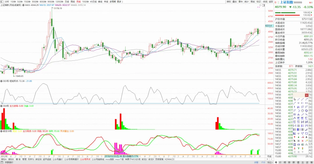
Task: Click the -自选 button
Action: [265, 2]
